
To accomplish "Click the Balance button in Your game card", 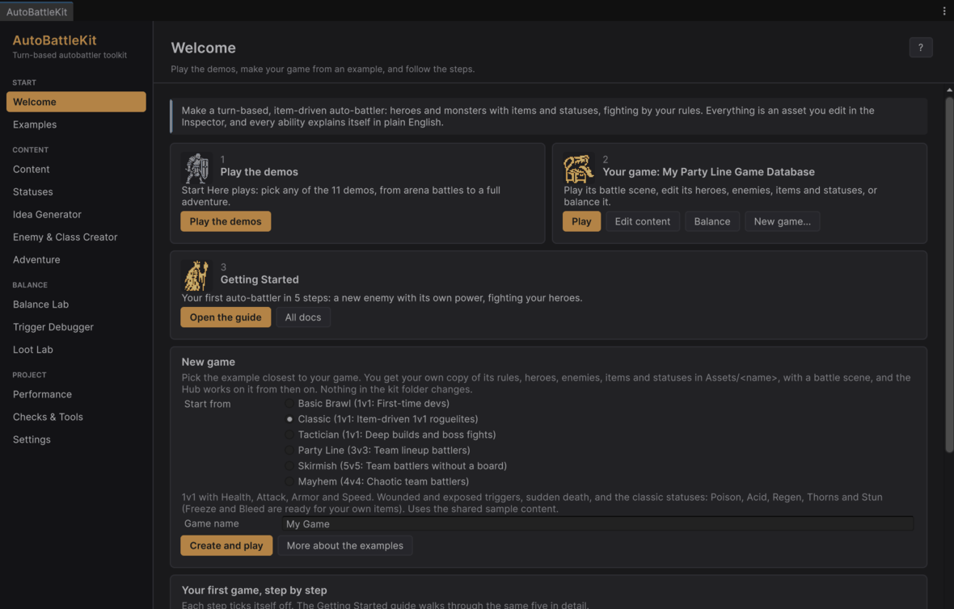I will [x=711, y=222].
